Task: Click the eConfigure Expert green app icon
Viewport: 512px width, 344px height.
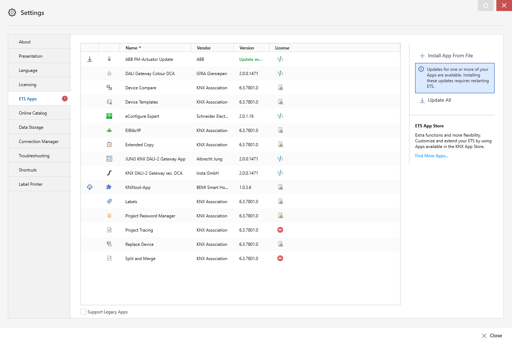Action: pos(109,116)
